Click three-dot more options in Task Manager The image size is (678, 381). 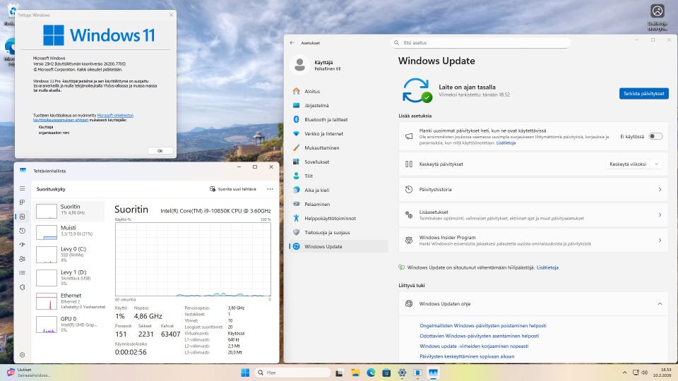[270, 189]
